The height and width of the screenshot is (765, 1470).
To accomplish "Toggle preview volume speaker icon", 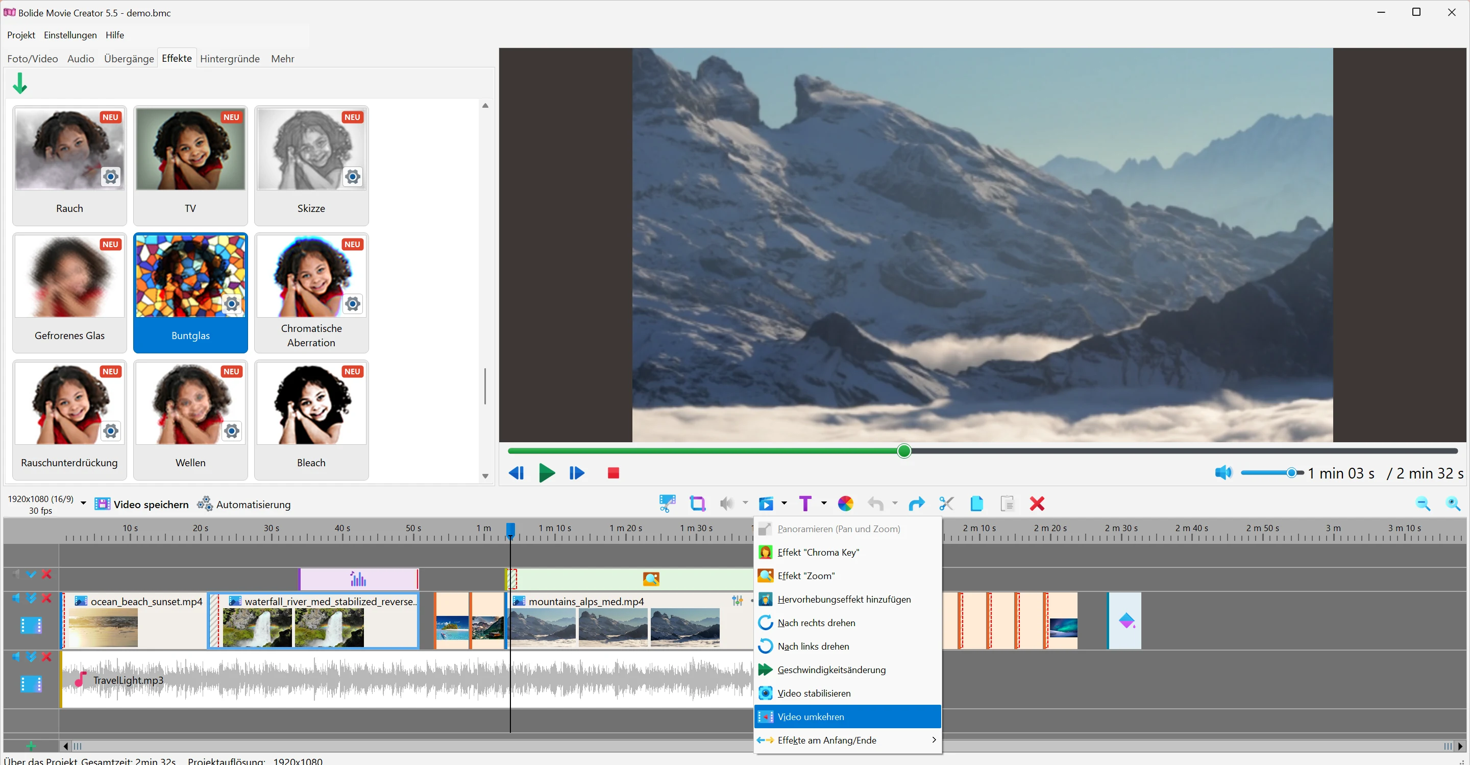I will coord(1223,473).
